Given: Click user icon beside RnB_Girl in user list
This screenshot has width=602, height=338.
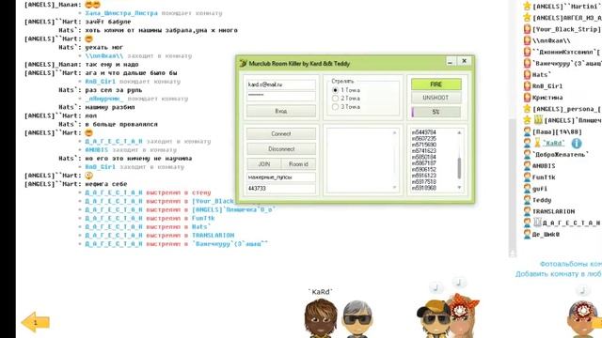Looking at the screenshot, I should point(527,85).
